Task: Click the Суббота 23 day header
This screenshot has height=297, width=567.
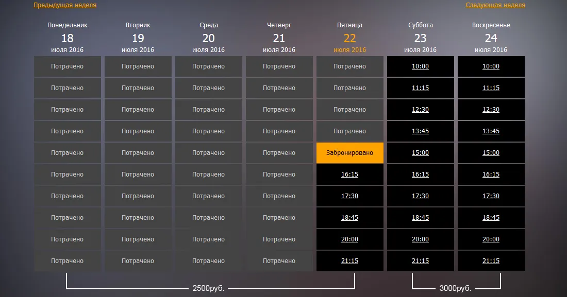Action: (420, 38)
